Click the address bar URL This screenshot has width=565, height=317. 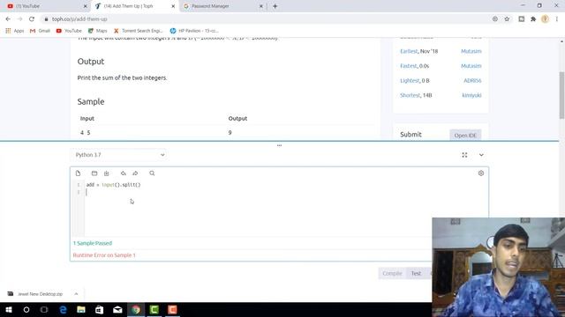(x=79, y=19)
